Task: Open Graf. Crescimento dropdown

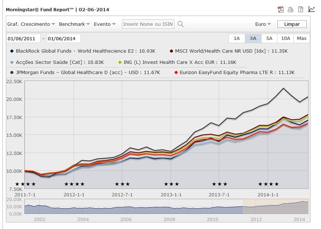Action: click(31, 24)
